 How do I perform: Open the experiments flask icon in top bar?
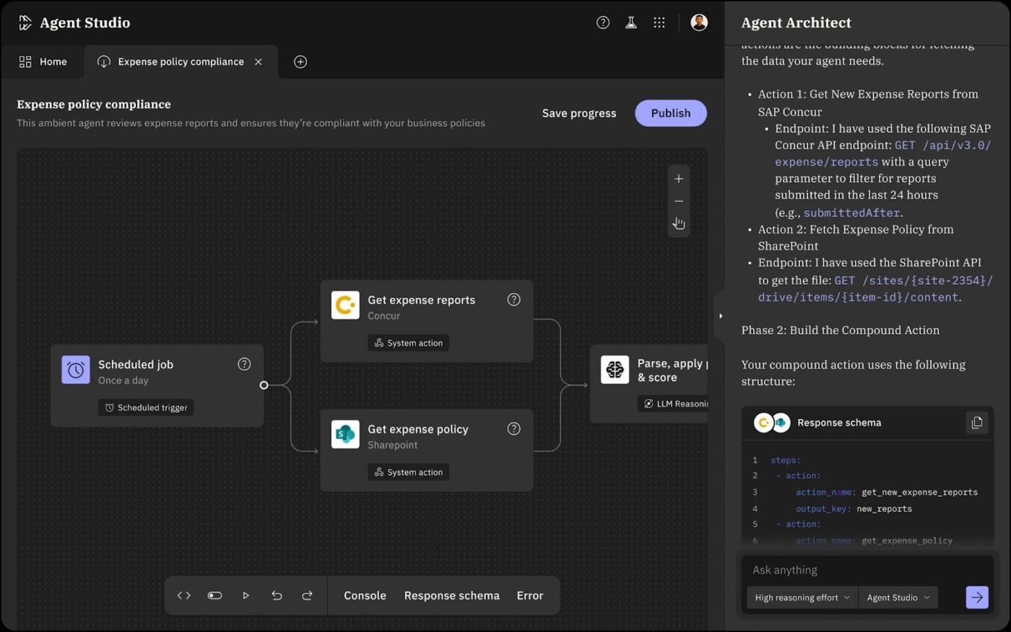coord(630,22)
